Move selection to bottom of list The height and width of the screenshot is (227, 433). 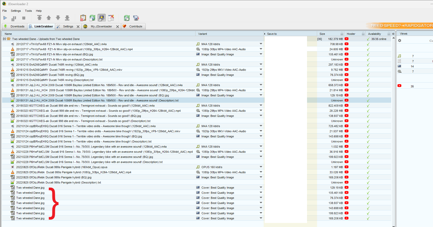[x=67, y=18]
